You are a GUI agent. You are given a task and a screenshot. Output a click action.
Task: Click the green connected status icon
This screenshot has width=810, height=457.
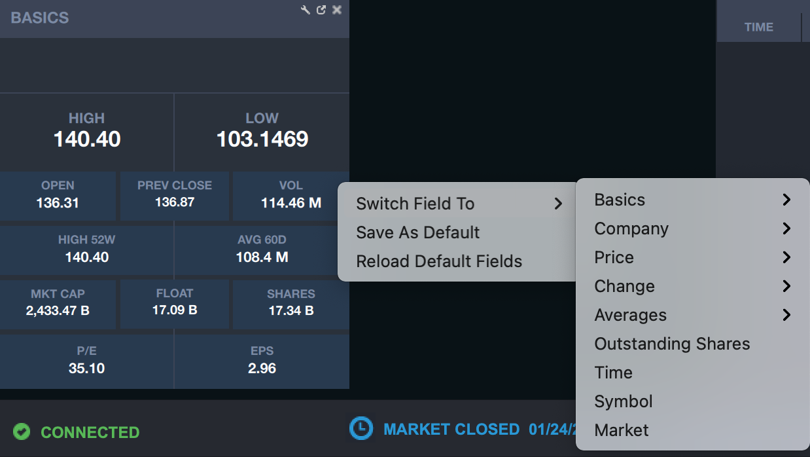(x=22, y=432)
